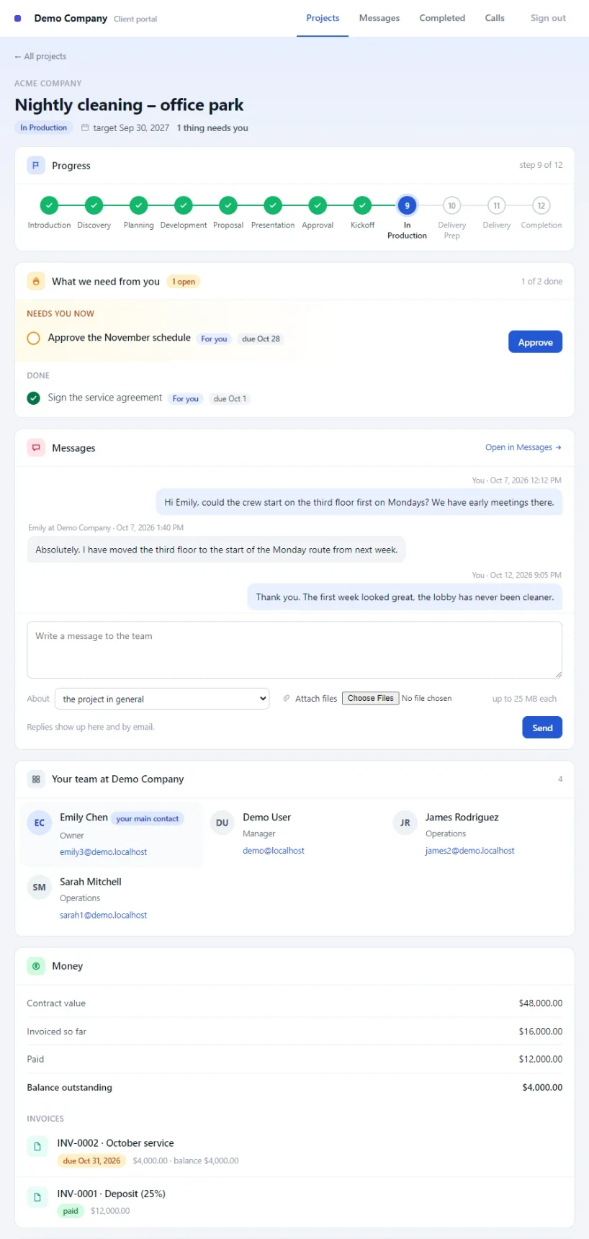
Task: Click the calendar icon next to target date
Action: pyautogui.click(x=85, y=128)
